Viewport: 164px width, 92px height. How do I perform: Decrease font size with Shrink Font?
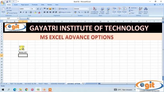pyautogui.click(x=40, y=9)
